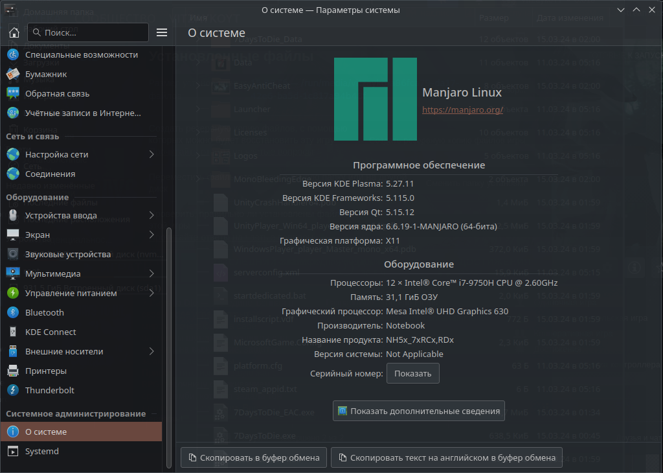The height and width of the screenshot is (473, 663).
Task: Click the Qt version 5.15.12 value
Action: coord(400,213)
